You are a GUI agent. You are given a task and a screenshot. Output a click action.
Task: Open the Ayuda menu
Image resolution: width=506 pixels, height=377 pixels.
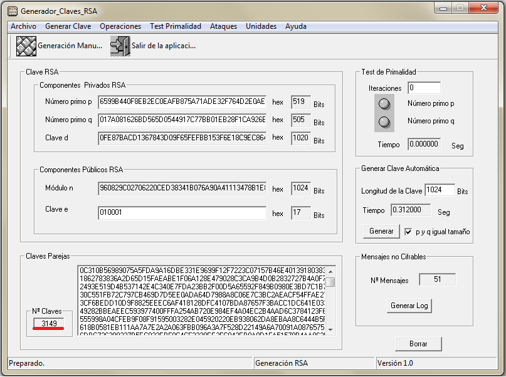(x=296, y=26)
